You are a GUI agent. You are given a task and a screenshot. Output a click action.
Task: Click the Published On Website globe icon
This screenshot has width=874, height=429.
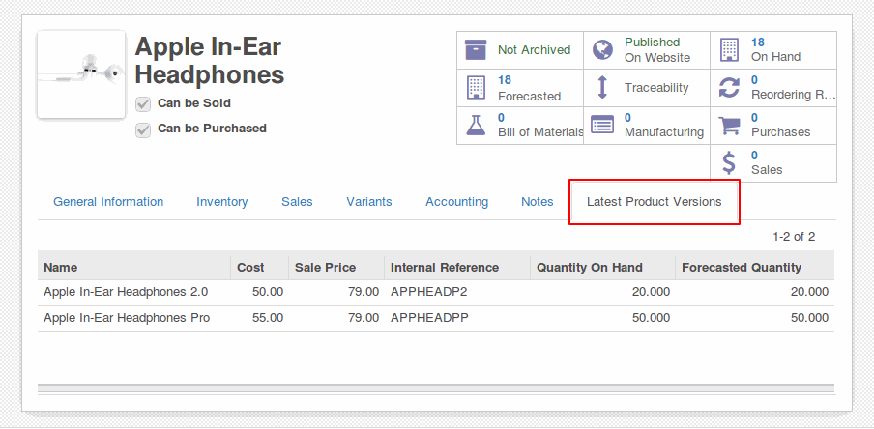tap(602, 50)
